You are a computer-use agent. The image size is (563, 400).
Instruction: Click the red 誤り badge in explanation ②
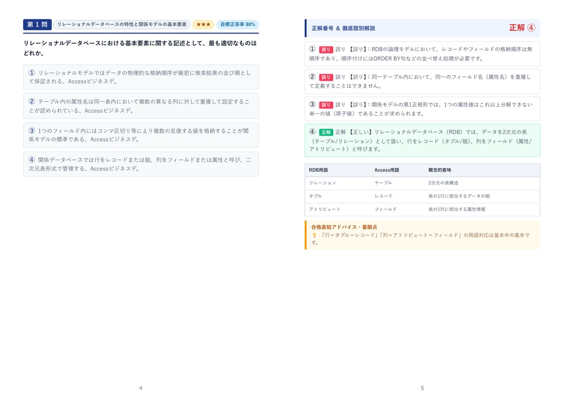[325, 77]
